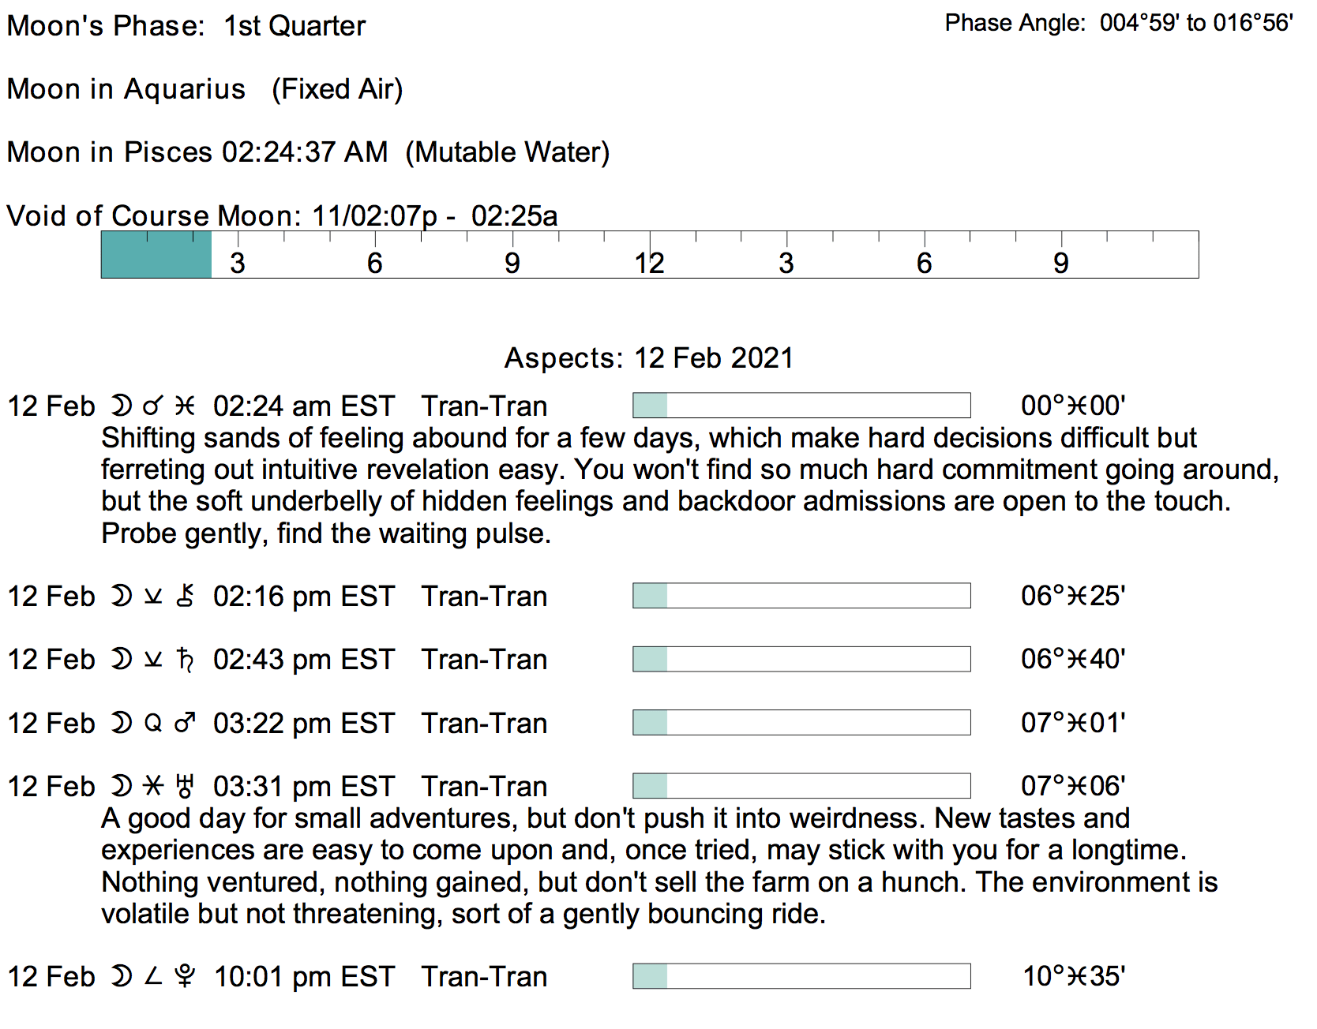
Task: Click the progress bar for the 03:22 pm aspect
Action: [x=801, y=723]
